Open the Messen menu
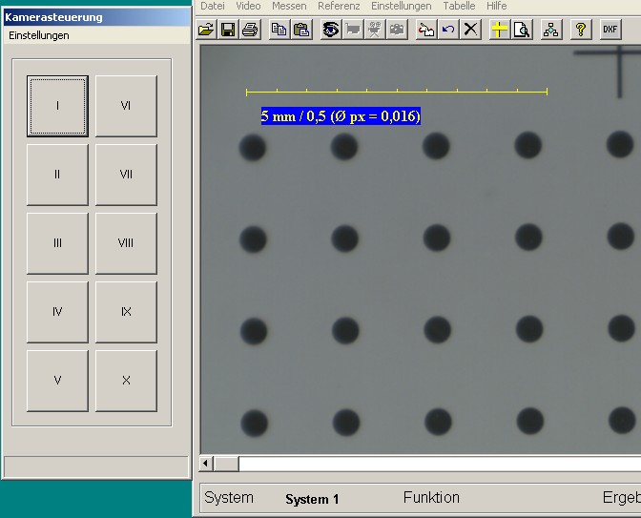This screenshot has height=518, width=641. (x=289, y=6)
